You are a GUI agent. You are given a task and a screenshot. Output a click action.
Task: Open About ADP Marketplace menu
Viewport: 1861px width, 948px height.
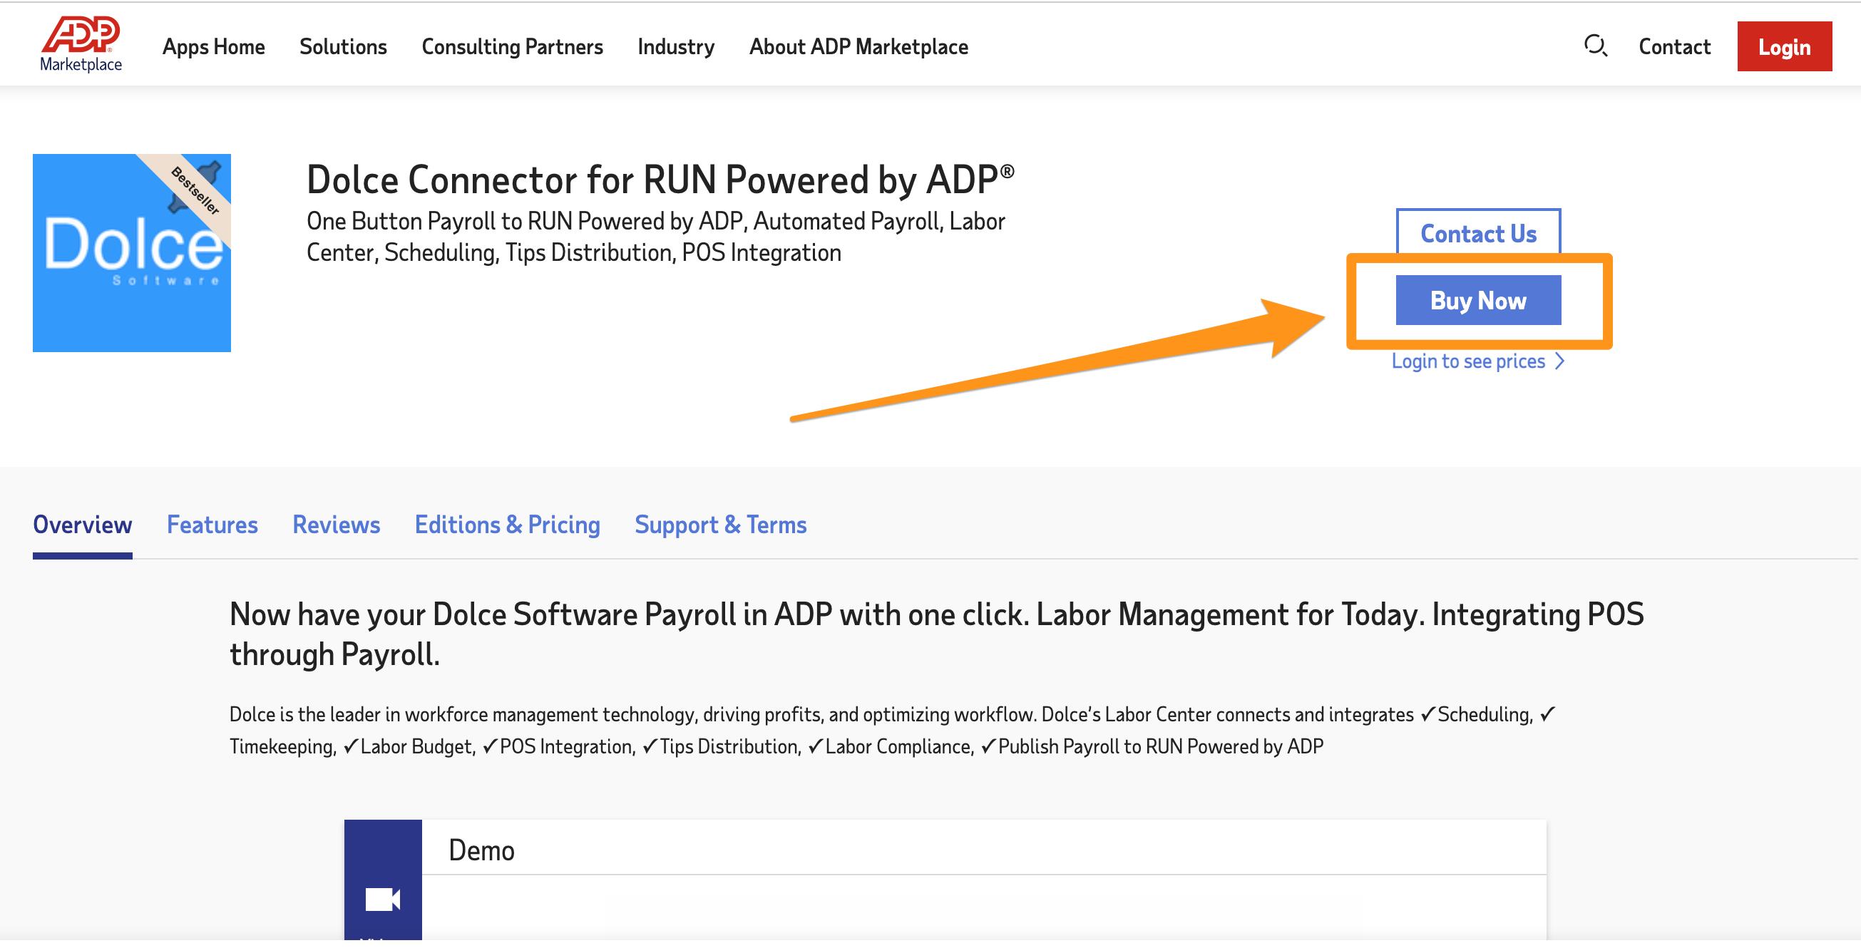click(x=858, y=47)
